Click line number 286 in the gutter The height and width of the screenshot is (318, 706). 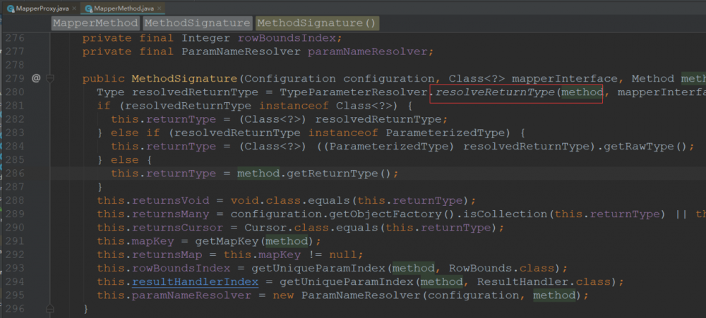point(16,173)
